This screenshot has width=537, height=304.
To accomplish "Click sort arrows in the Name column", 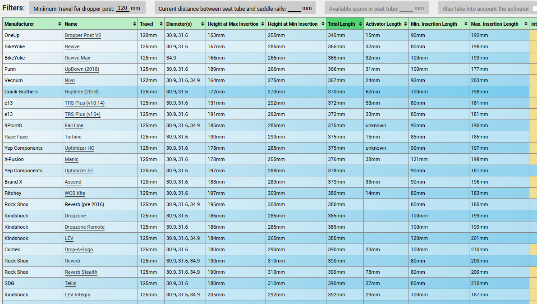I will 134,24.
